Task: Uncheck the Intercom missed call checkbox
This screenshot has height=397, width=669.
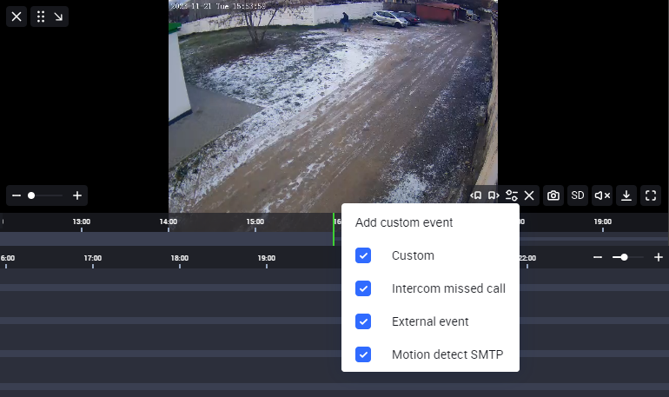Action: pyautogui.click(x=363, y=288)
